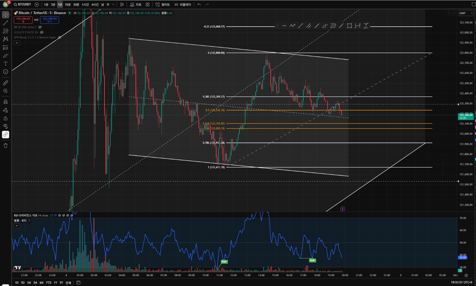Pick Fib retracement in floating toolbar
476x286 pixels.
[x=333, y=26]
